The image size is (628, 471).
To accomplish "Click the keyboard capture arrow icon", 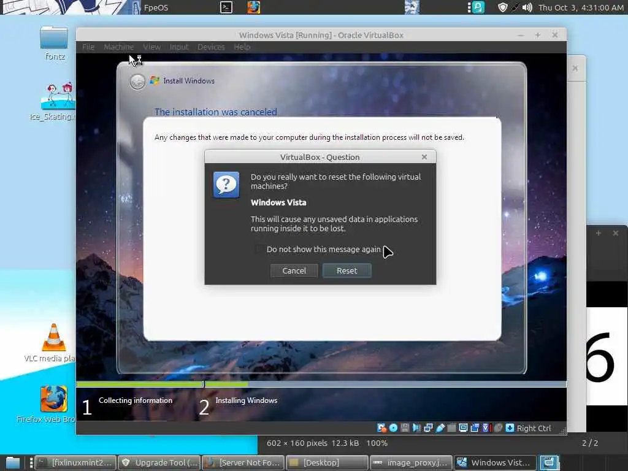I will click(510, 428).
